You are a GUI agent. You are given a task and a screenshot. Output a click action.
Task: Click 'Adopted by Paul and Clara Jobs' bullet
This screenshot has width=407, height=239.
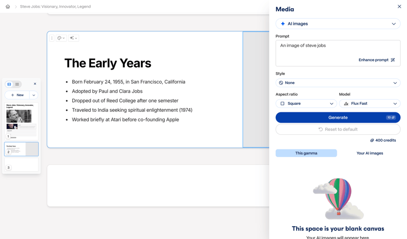[x=107, y=92]
